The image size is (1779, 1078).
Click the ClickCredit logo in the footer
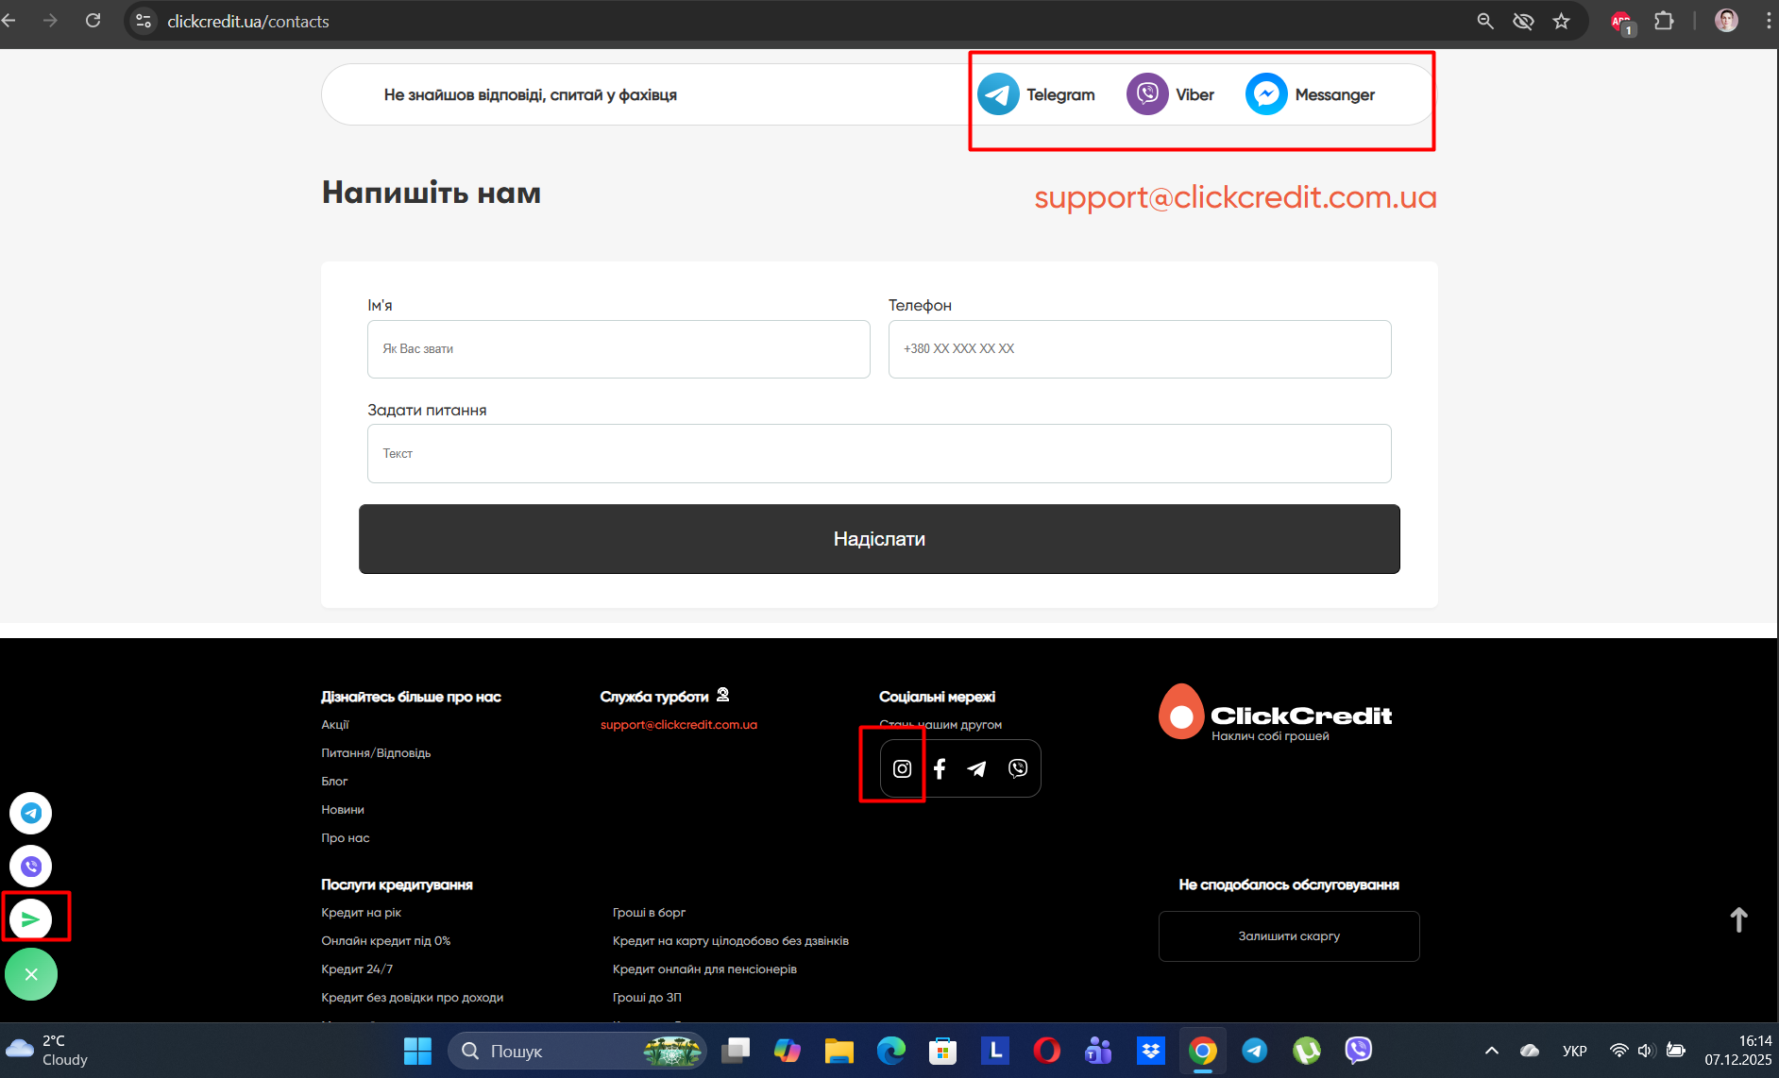[x=1276, y=713]
